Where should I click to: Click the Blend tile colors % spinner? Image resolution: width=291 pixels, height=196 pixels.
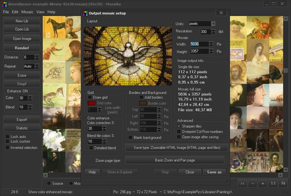[104, 141]
